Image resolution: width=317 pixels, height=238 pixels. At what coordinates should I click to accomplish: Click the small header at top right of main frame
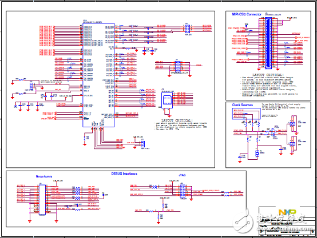pos(187,29)
